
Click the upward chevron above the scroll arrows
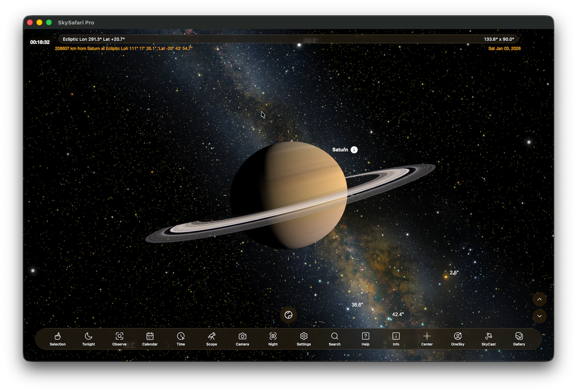(x=539, y=299)
